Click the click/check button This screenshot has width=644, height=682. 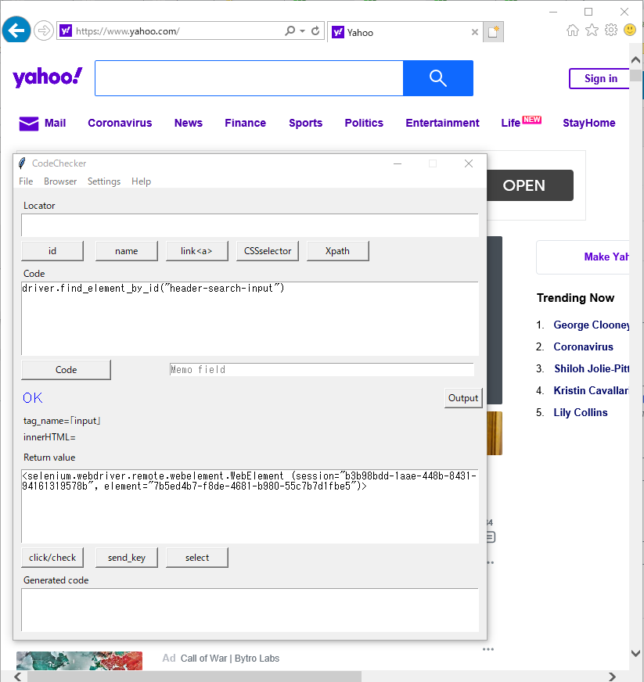52,558
